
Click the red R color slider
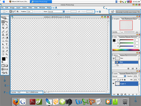(126, 40)
